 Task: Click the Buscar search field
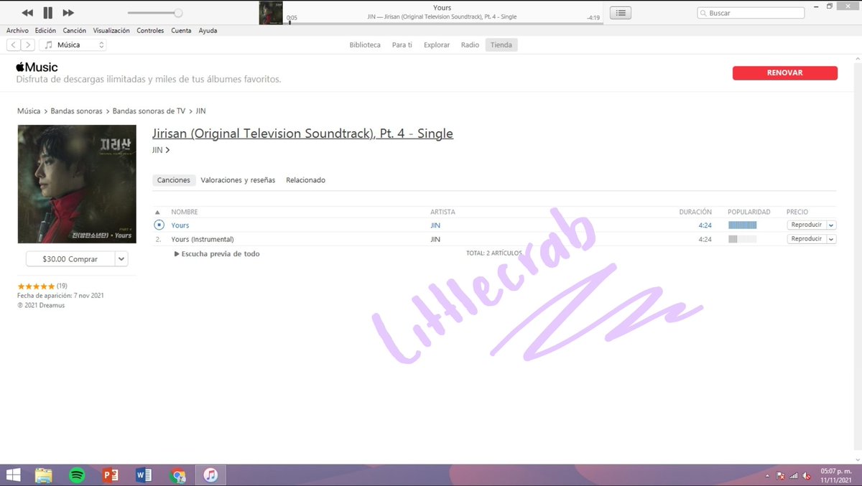coord(751,13)
